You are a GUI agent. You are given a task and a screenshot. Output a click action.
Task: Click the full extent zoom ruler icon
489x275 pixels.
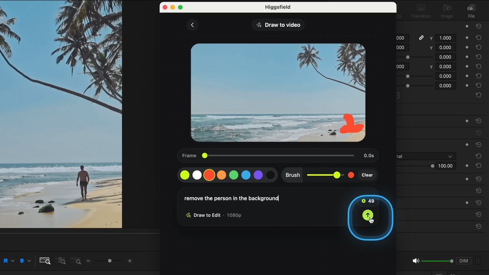(45, 261)
